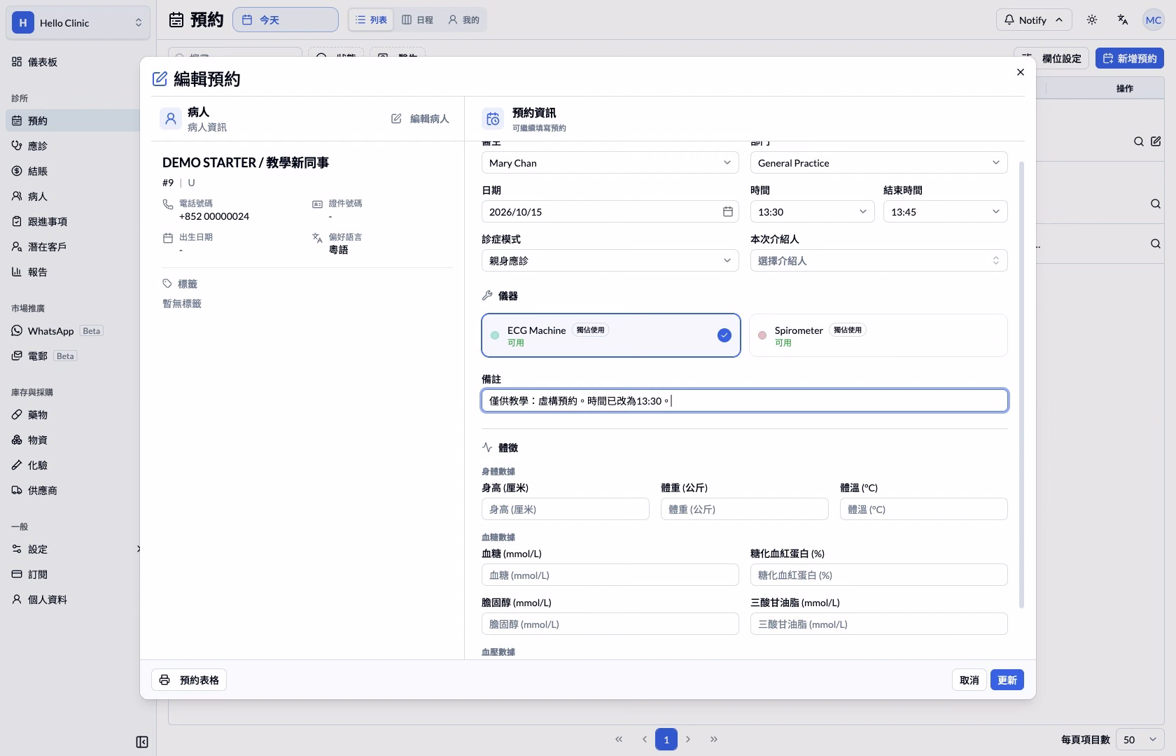Open 個人資料 in the sidebar
Viewport: 1176px width, 756px height.
pos(73,599)
